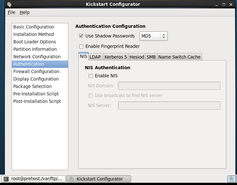
Task: Select Partition Information in the sidebar
Action: (x=40, y=49)
